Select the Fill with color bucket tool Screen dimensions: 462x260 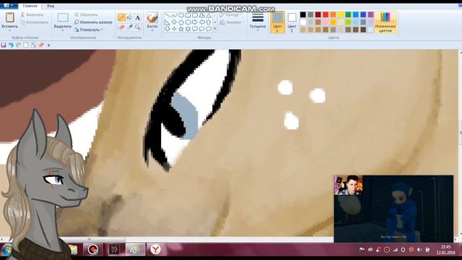click(x=129, y=17)
